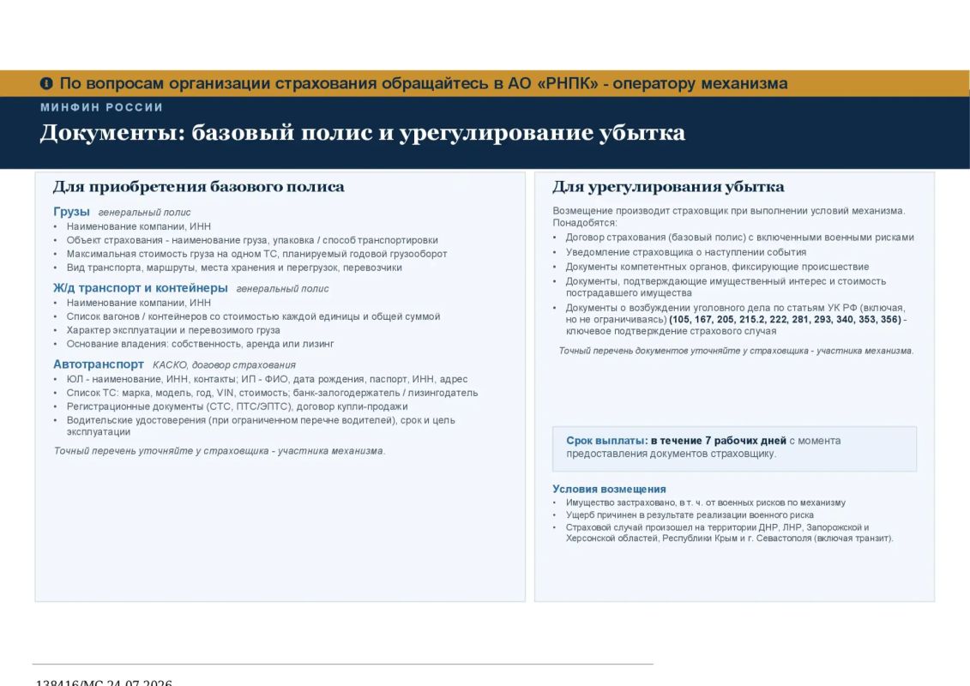Click the banner text about АО «РНПК»

tap(424, 83)
